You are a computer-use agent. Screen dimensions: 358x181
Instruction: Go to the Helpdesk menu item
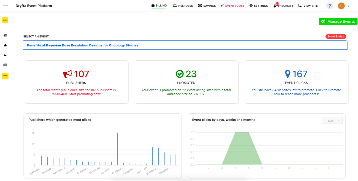[x=183, y=6]
